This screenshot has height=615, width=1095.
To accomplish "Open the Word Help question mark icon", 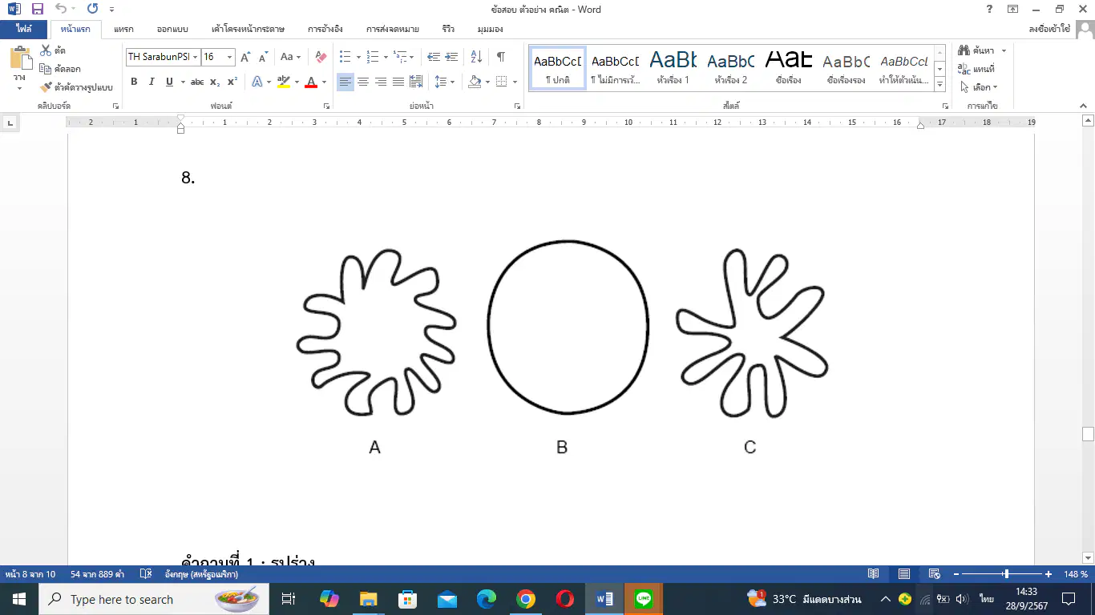I will pos(989,10).
